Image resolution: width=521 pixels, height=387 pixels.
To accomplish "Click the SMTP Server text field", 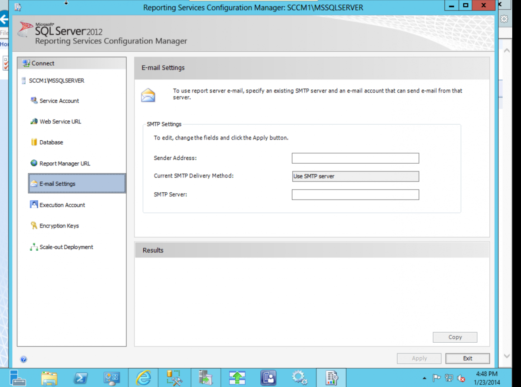I will [x=355, y=195].
